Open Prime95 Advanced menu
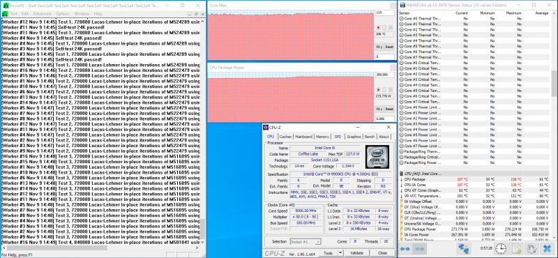This screenshot has width=558, height=258. 42,14
